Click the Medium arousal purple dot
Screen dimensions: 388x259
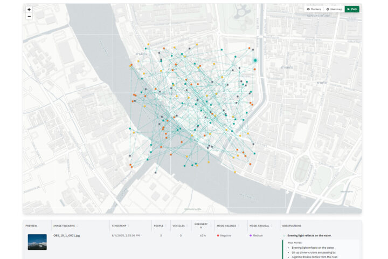pos(251,236)
